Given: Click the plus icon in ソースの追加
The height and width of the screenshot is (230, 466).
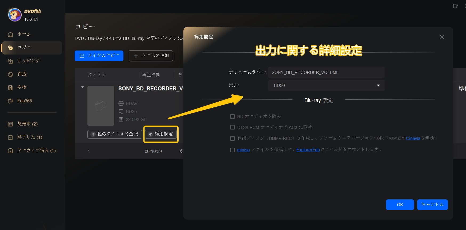Looking at the screenshot, I should click(x=136, y=56).
